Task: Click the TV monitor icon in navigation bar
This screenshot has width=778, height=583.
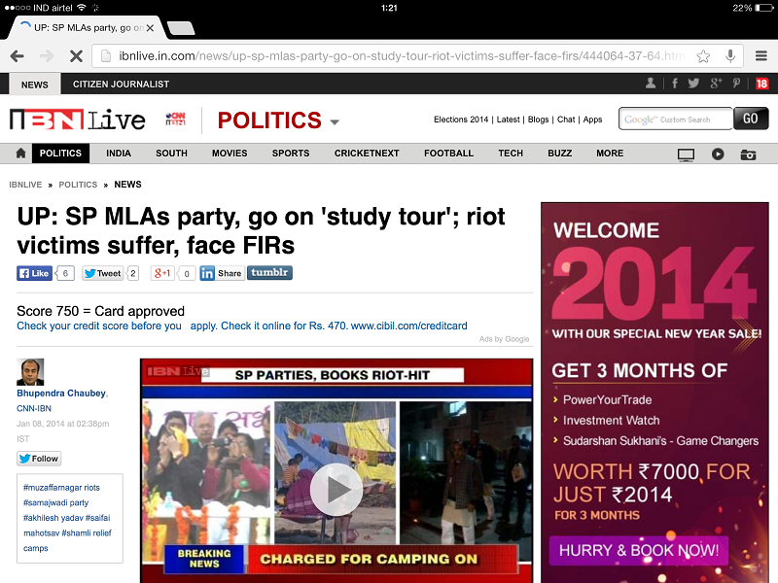Action: coord(686,154)
